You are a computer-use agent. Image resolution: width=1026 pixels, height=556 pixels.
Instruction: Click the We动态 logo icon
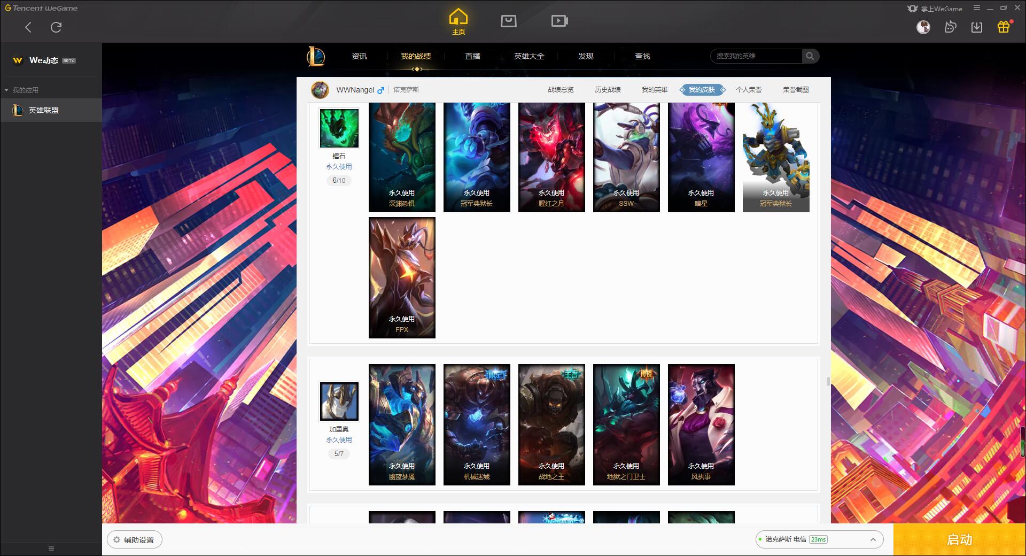coord(18,60)
